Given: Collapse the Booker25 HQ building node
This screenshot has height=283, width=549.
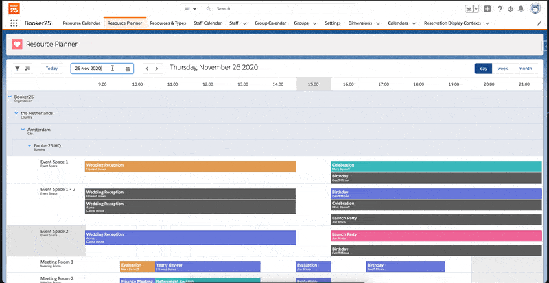Looking at the screenshot, I should pyautogui.click(x=29, y=145).
